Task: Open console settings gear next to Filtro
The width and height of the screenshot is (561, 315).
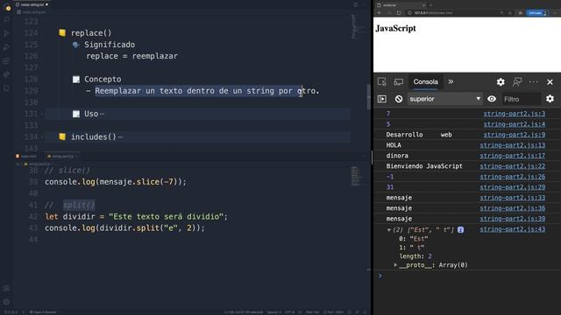Action: [x=550, y=99]
